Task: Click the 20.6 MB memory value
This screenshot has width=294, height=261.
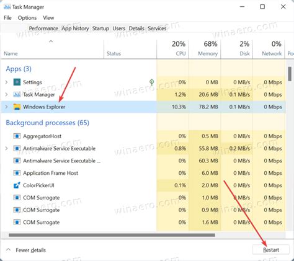Action: coord(208,94)
